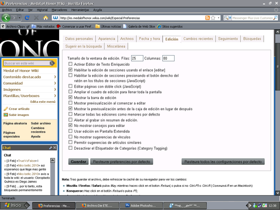Expand Imágenes submenu arrow
Image resolution: width=280 pixels, height=210 pixels.
(55, 89)
